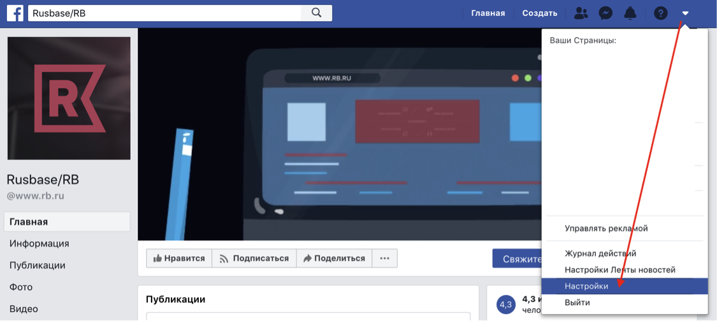717x321 pixels.
Task: Click the search magnifier button
Action: [x=316, y=13]
